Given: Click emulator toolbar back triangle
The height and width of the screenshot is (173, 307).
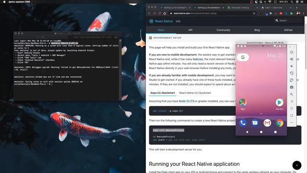Looking at the screenshot, I should [x=292, y=101].
